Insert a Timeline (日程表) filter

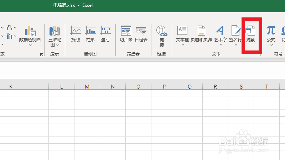[141, 34]
